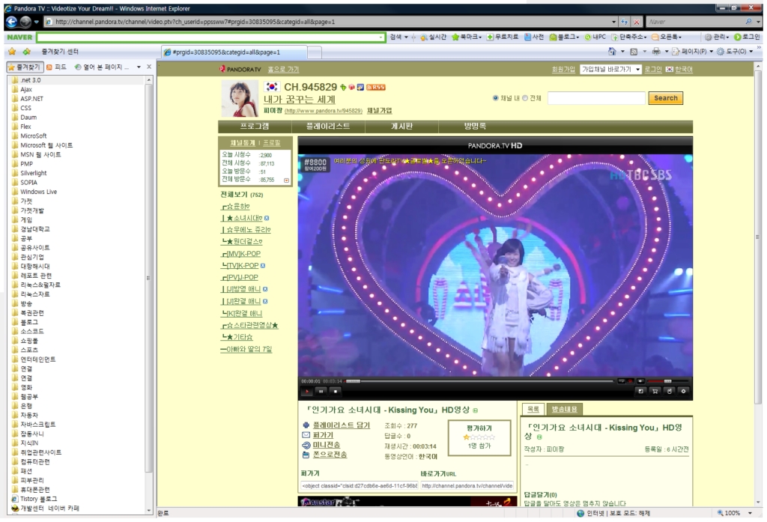767x522 pixels.
Task: Click the orange Search button
Action: 665,98
